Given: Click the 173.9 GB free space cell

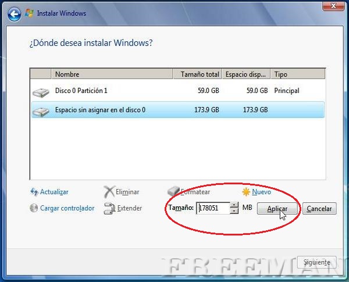Looking at the screenshot, I should point(255,110).
